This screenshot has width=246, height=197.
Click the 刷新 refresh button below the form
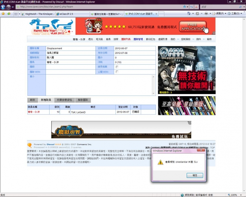point(32,100)
